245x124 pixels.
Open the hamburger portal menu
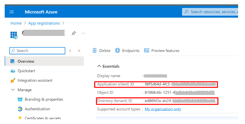click(x=12, y=12)
